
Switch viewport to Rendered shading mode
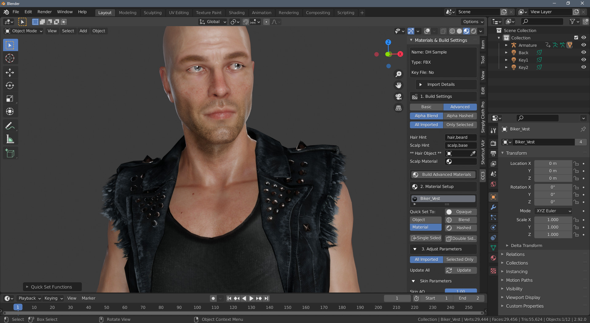474,31
